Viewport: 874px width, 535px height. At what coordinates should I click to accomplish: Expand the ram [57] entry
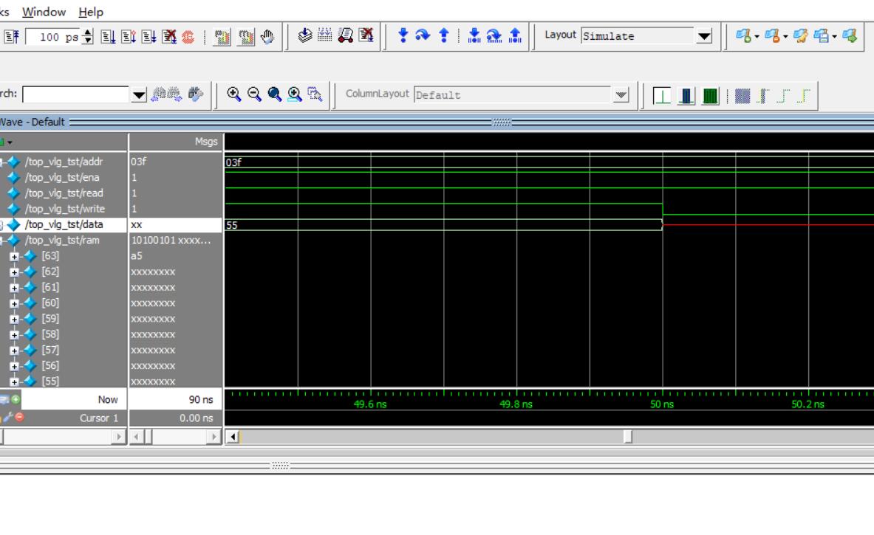pos(14,351)
